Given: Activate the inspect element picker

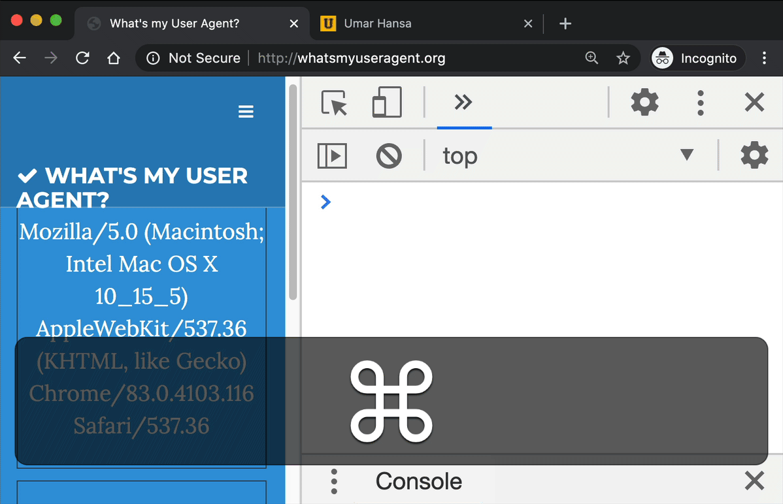Looking at the screenshot, I should (x=333, y=102).
